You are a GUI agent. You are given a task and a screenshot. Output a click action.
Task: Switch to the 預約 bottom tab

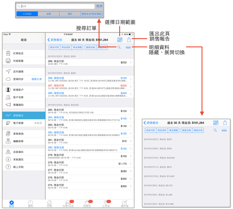(x=31, y=204)
